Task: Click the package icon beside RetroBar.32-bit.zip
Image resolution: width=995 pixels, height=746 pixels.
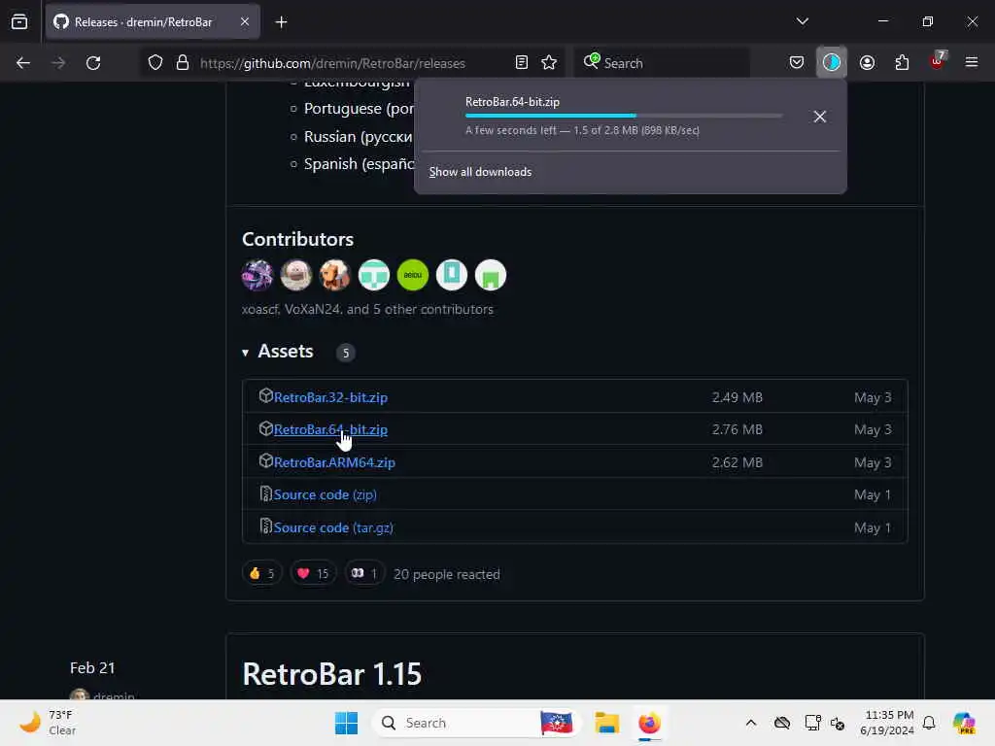Action: click(266, 396)
